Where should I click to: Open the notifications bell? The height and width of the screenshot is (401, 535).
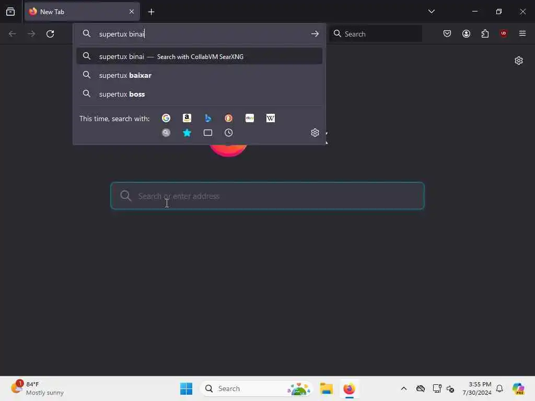click(499, 388)
